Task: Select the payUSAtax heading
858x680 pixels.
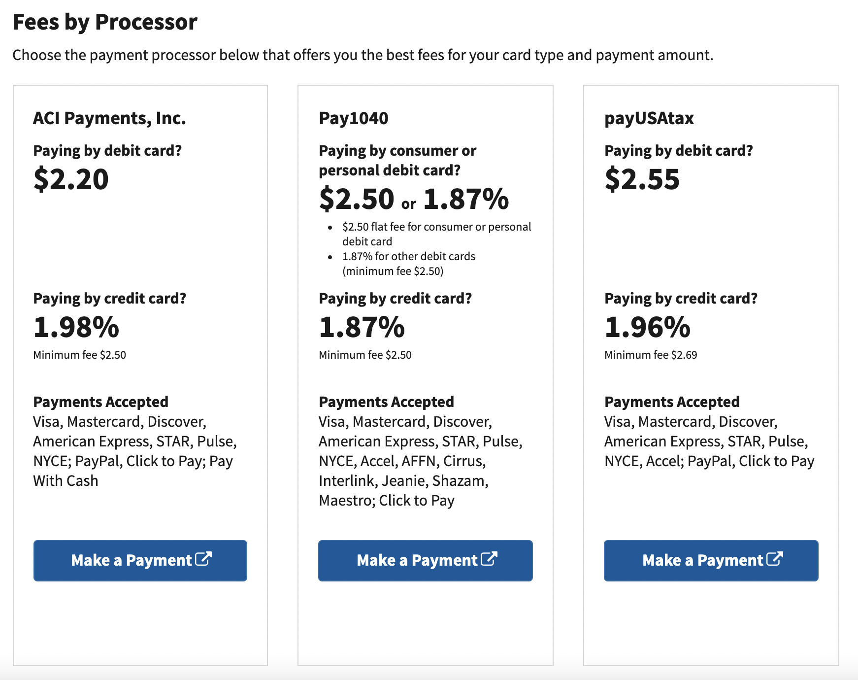Action: (649, 118)
